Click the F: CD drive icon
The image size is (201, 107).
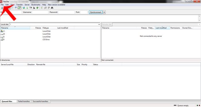pyautogui.click(x=2, y=39)
